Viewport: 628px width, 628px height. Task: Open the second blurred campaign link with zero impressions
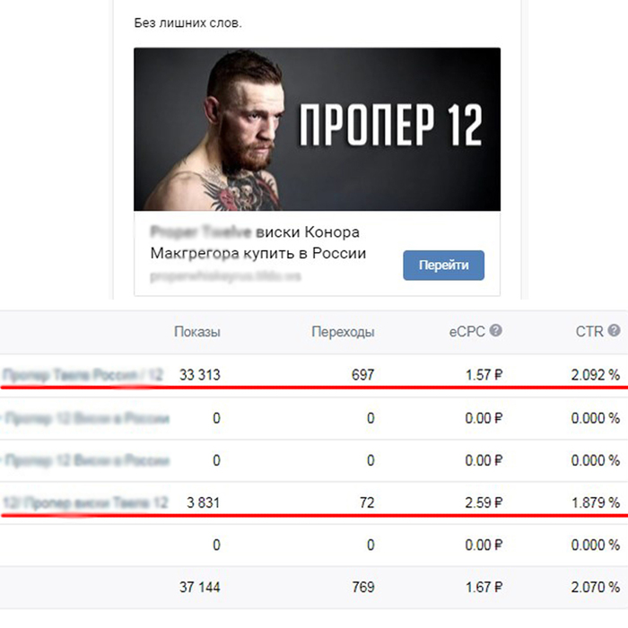[86, 419]
